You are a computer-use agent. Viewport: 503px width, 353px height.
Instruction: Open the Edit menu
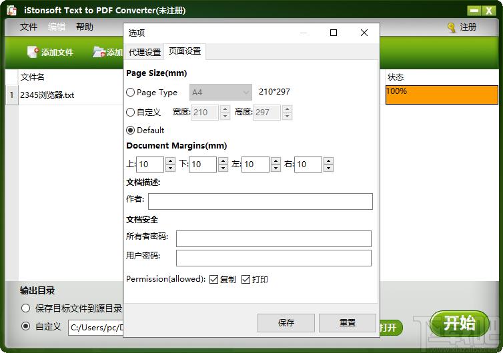[x=57, y=27]
